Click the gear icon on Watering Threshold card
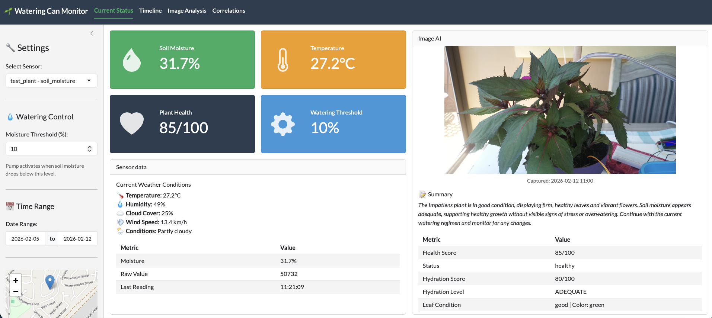Image resolution: width=712 pixels, height=318 pixels. (x=283, y=124)
